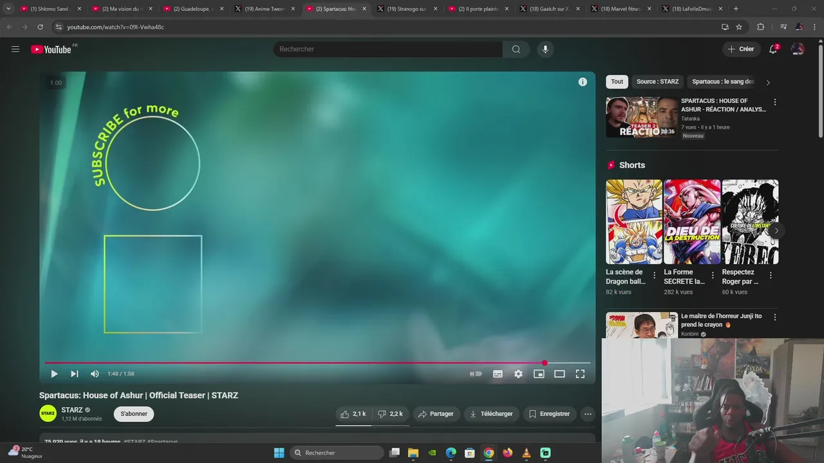The image size is (824, 463).
Task: Focus the YouTube Rechercher search field
Action: pos(388,50)
